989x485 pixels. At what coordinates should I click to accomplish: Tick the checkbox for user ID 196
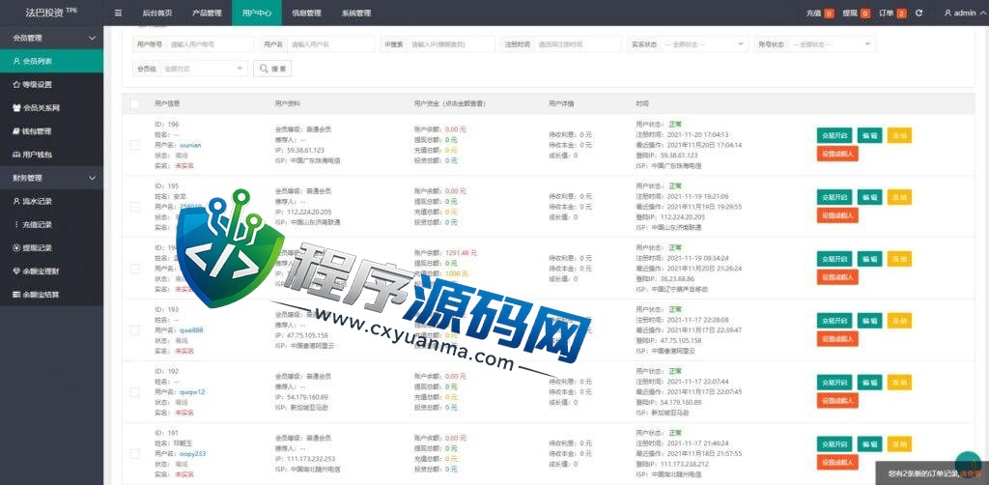point(134,145)
